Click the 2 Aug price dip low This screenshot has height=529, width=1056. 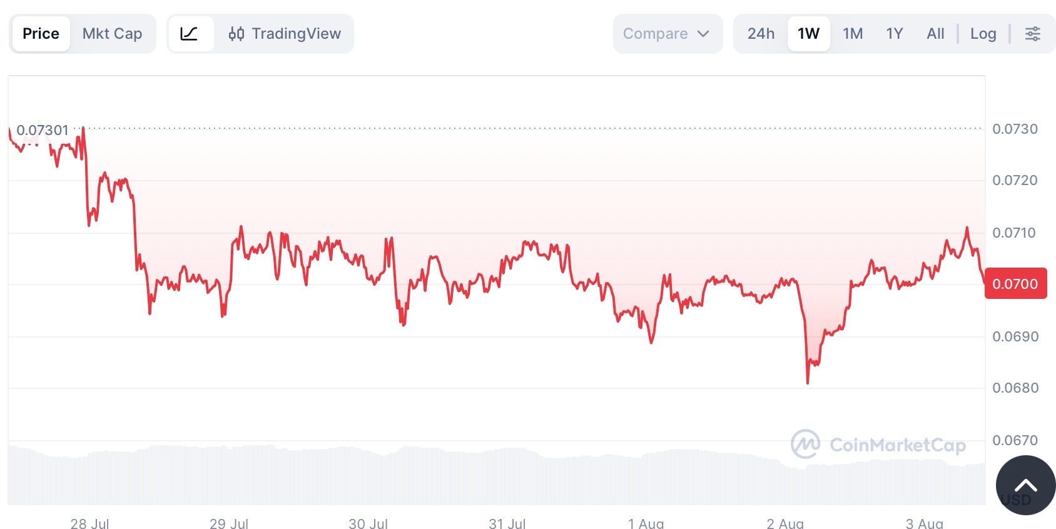click(x=808, y=381)
